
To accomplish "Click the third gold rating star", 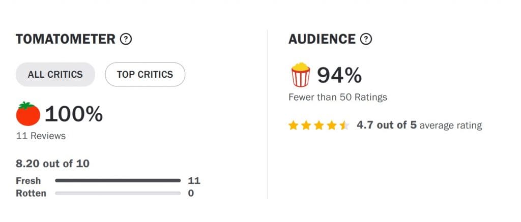I will pos(319,125).
